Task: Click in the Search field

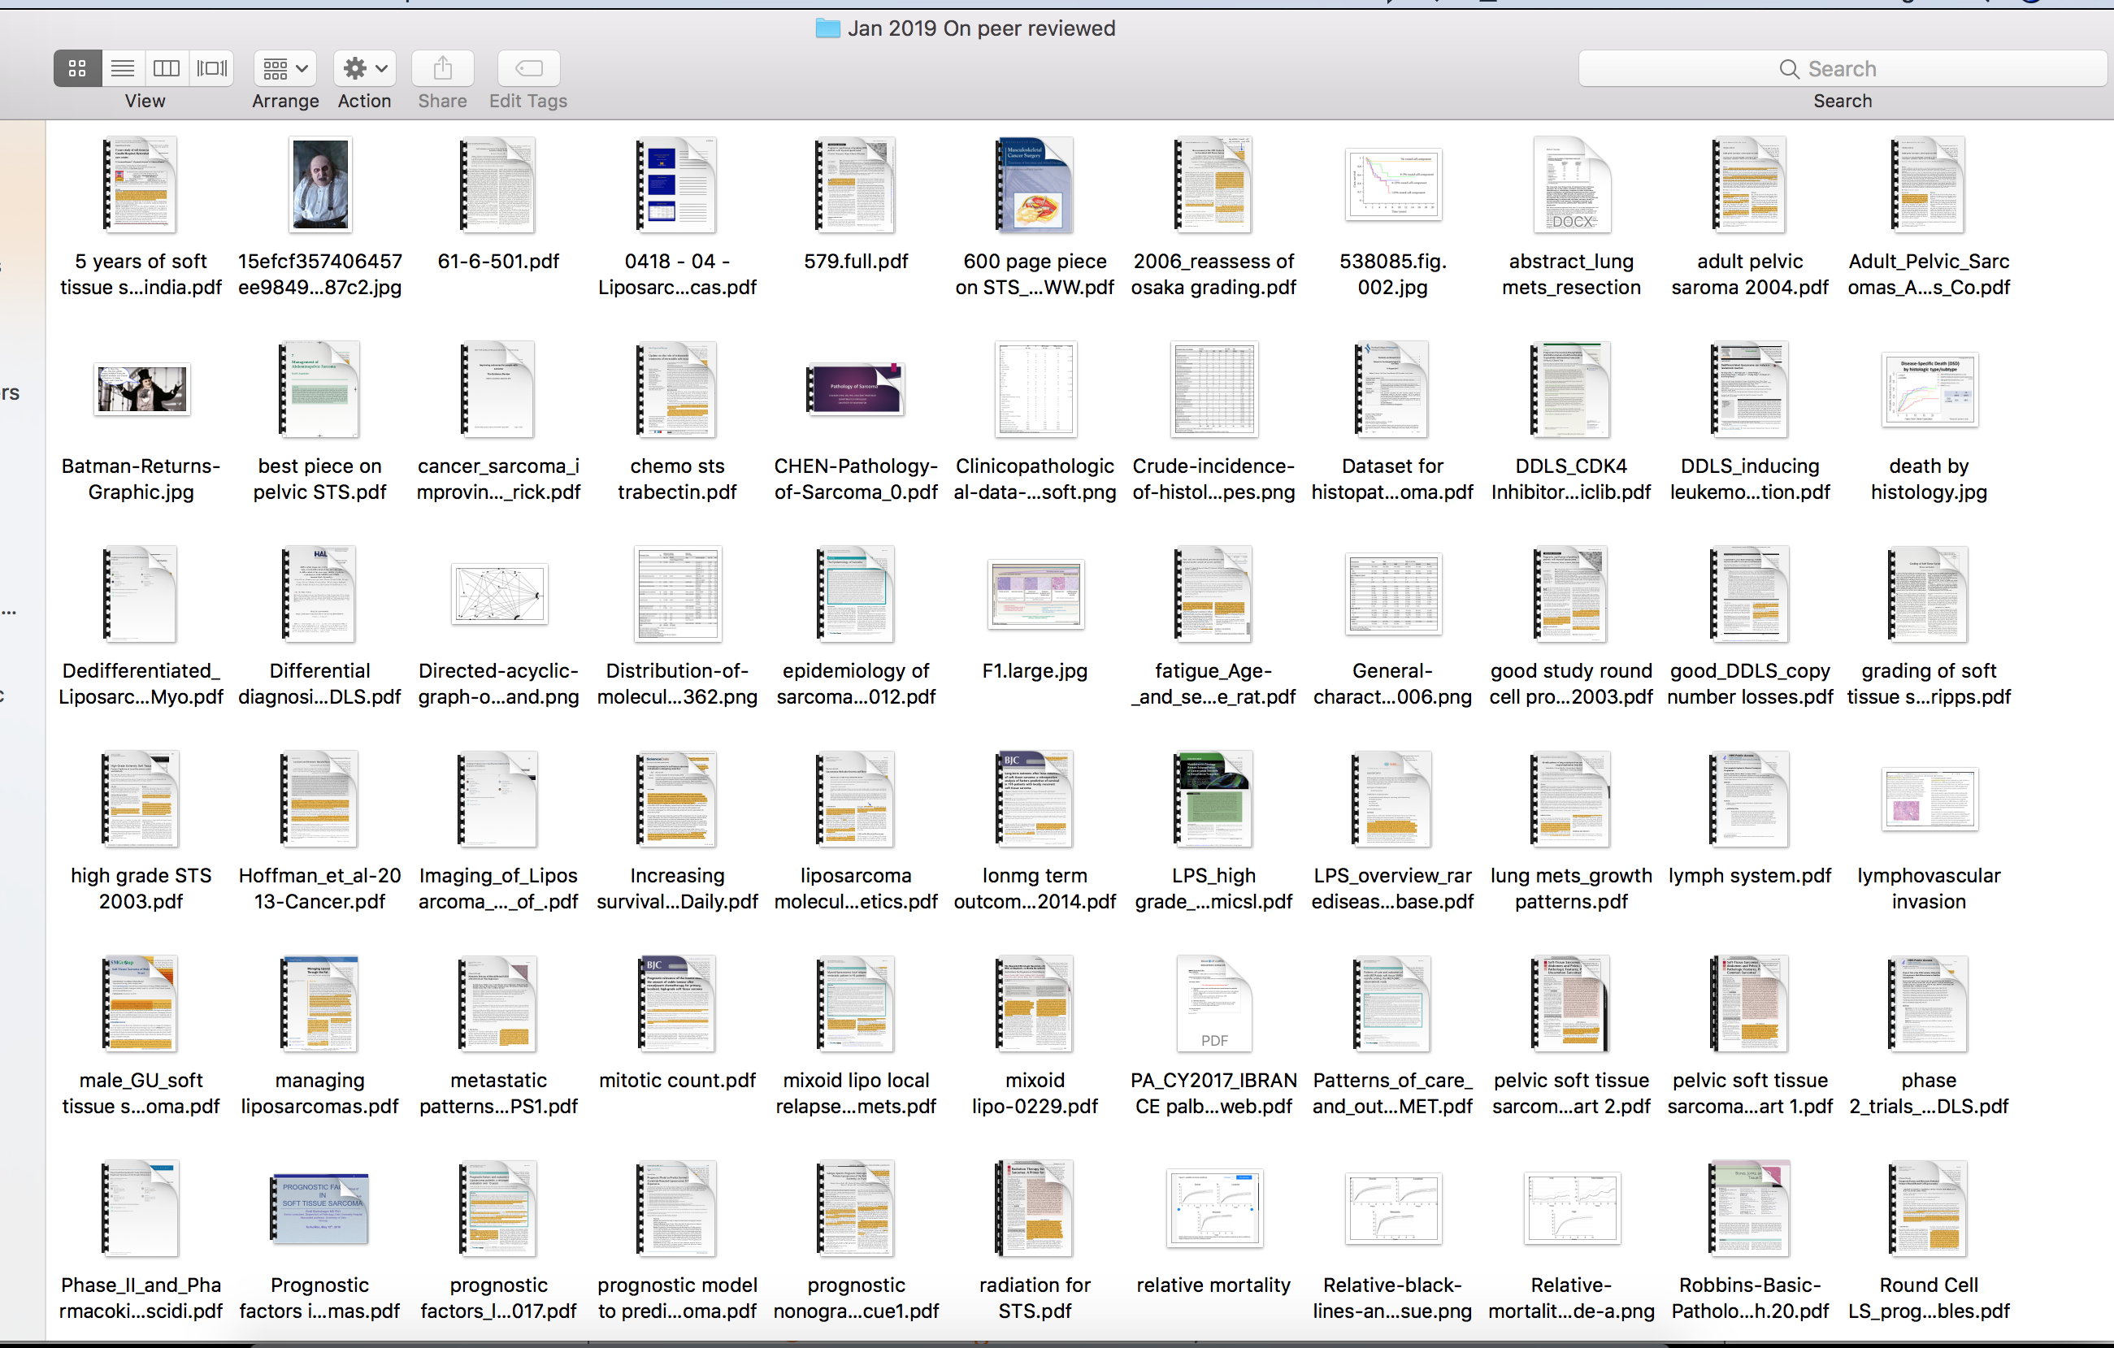Action: pos(1841,68)
